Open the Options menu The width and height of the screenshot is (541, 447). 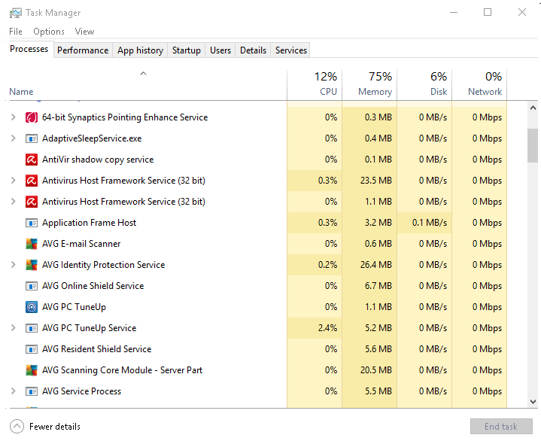49,32
